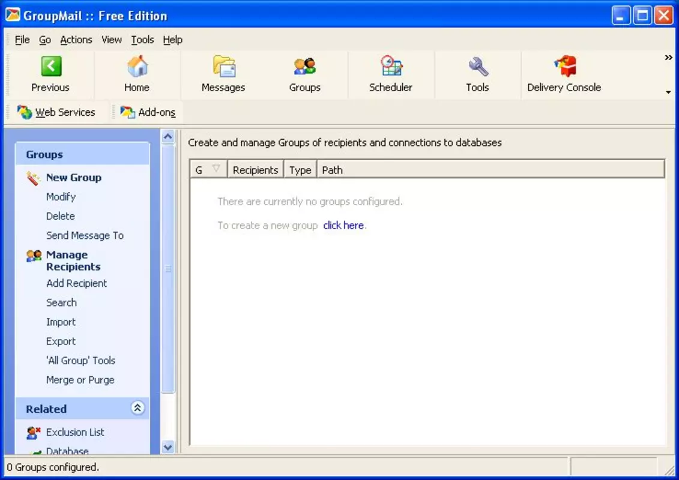Collapse the Related panel with chevron
Screen dimensions: 679x480
[137, 408]
